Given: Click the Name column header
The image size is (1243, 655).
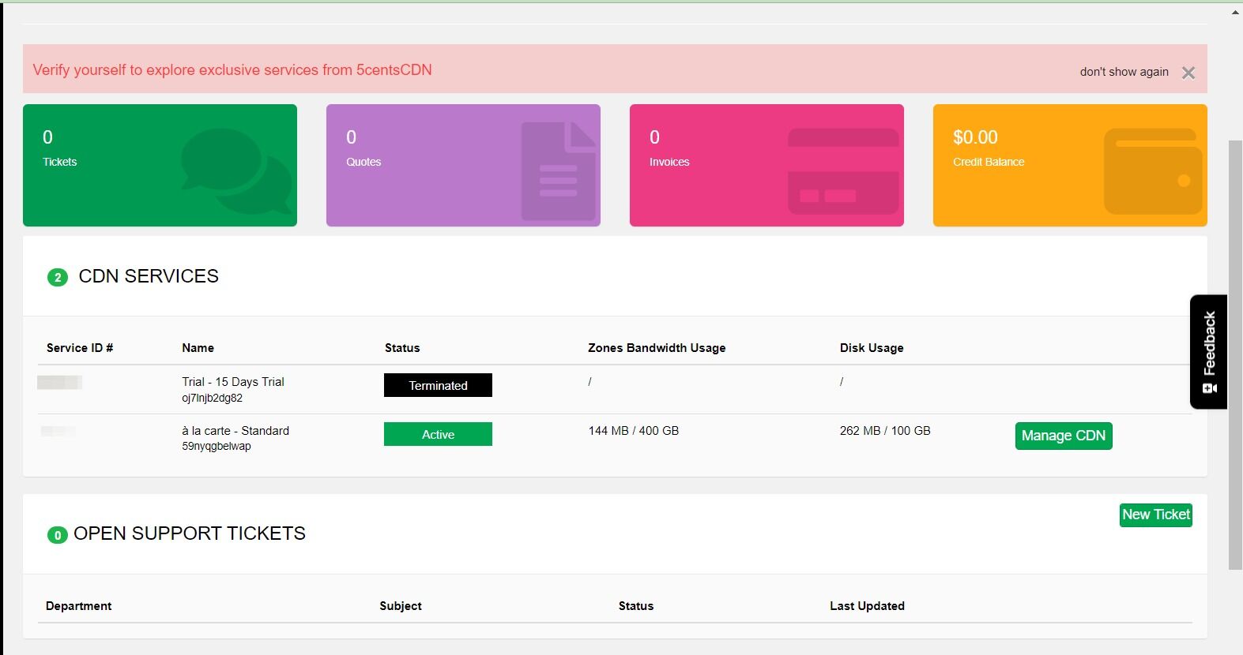Looking at the screenshot, I should (198, 347).
